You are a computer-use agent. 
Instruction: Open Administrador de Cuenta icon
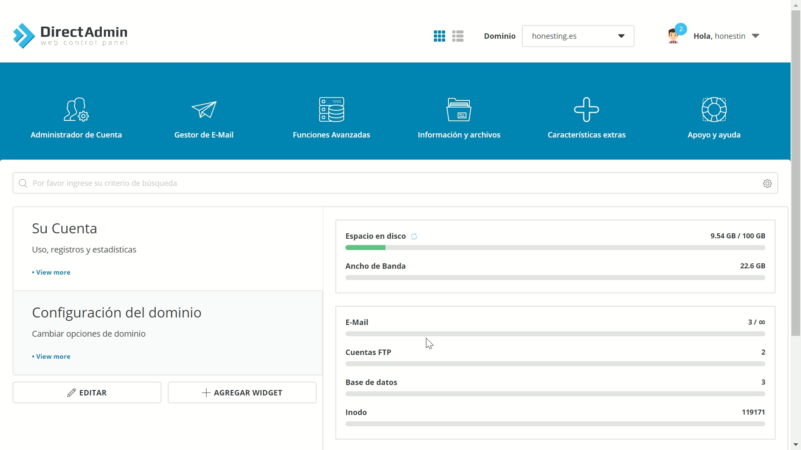tap(76, 110)
